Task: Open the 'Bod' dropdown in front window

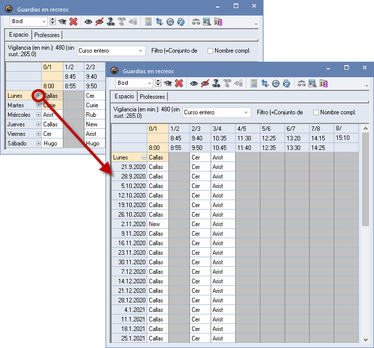Action: (150, 84)
